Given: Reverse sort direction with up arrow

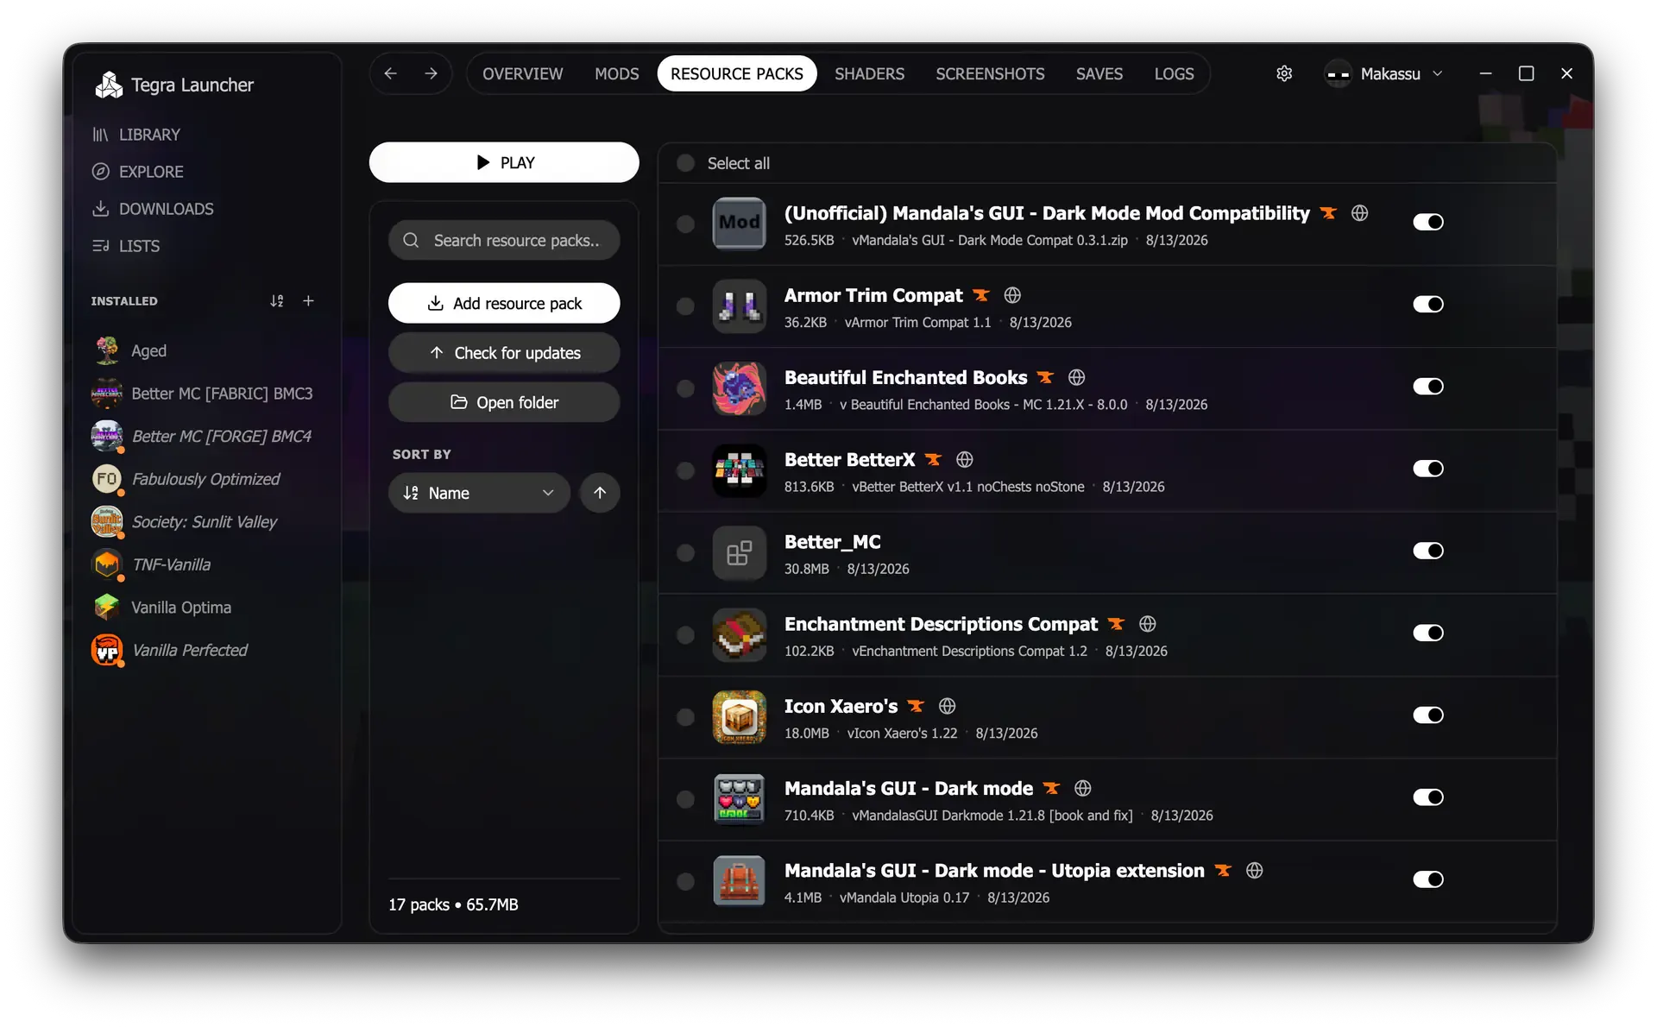Looking at the screenshot, I should point(600,493).
